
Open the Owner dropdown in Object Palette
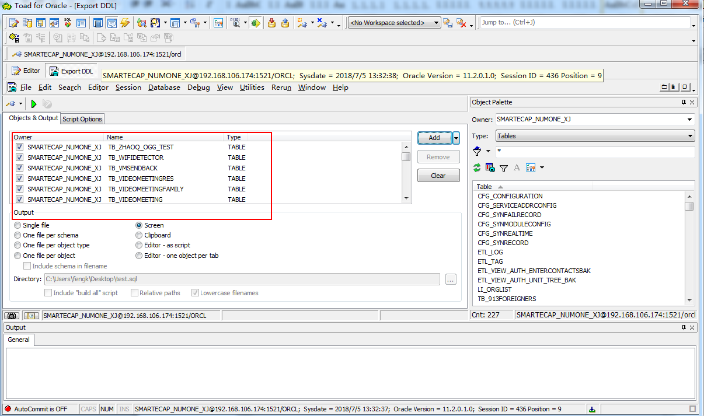[x=690, y=119]
